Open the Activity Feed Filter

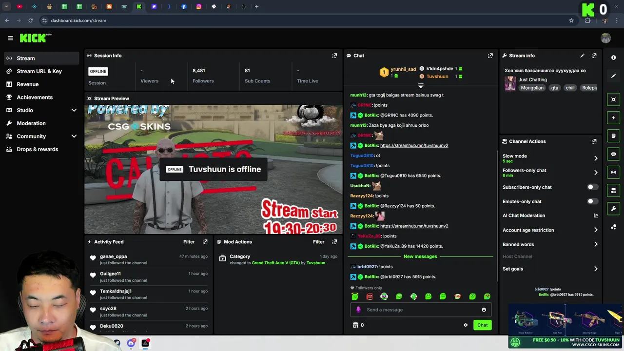189,242
